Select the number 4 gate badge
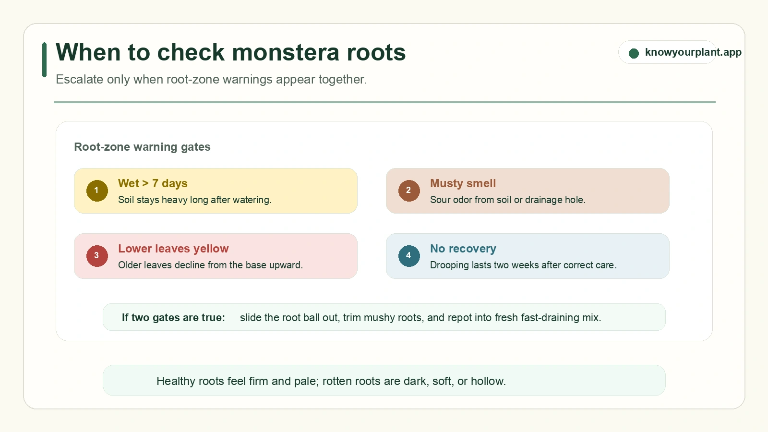The image size is (768, 432). click(x=409, y=256)
